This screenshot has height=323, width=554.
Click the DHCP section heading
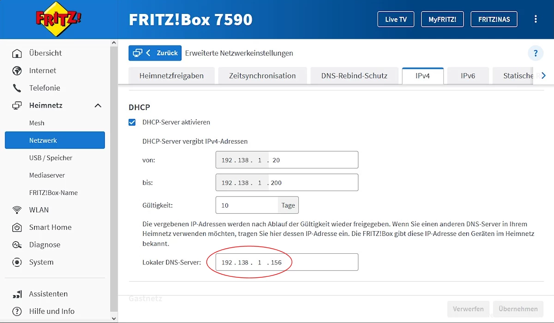139,107
